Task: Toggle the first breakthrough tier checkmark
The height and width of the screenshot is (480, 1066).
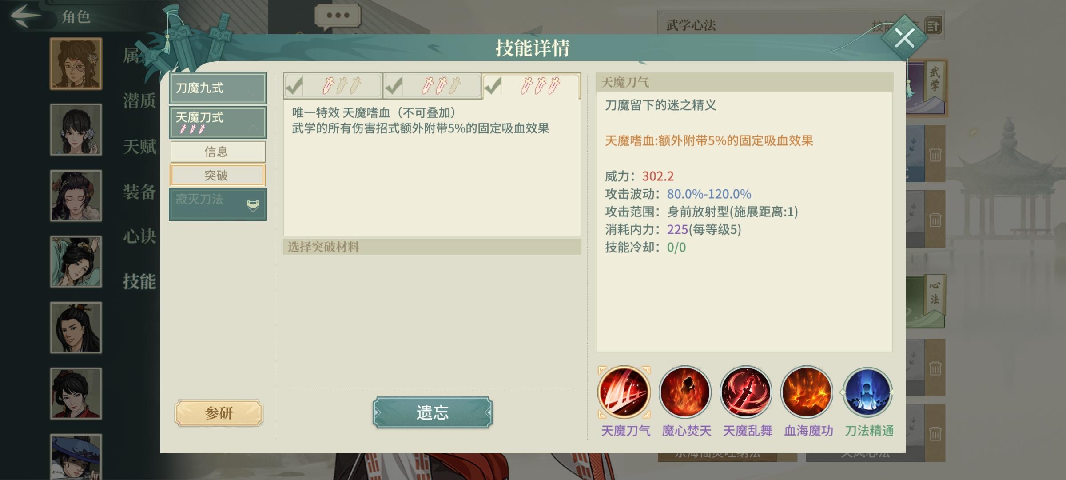Action: pos(294,85)
